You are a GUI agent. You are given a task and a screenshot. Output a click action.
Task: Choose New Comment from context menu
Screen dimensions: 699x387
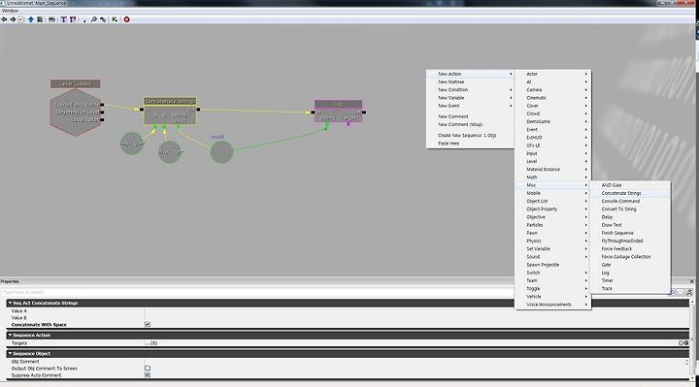click(470, 116)
